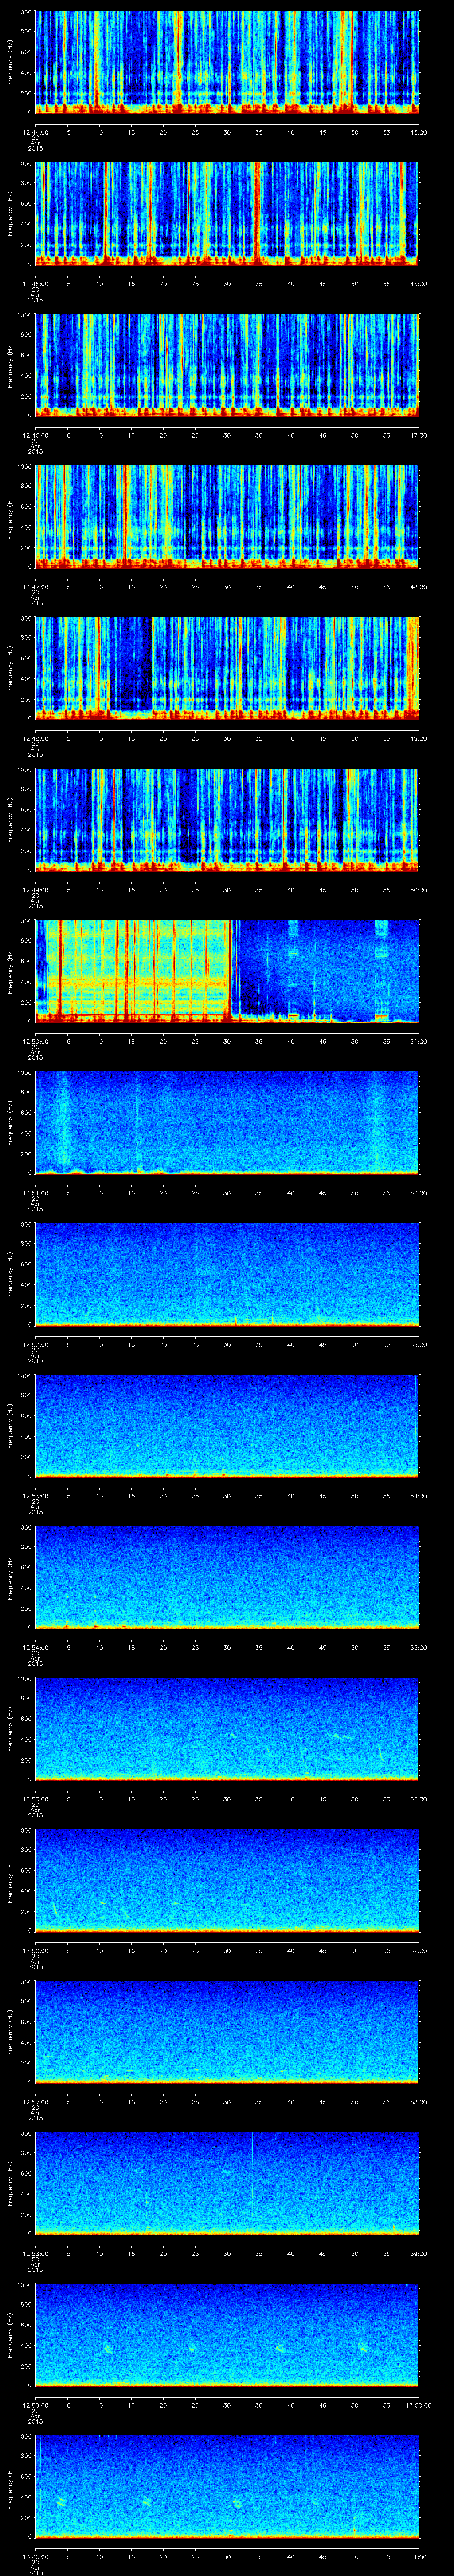Click the '12:46:00' start time label
The width and height of the screenshot is (454, 2576).
36,435
